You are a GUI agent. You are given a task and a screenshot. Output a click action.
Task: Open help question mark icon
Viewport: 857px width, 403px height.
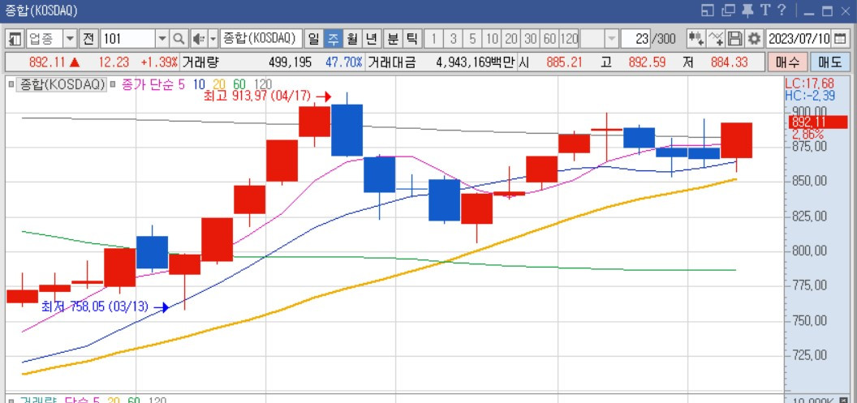(x=782, y=10)
